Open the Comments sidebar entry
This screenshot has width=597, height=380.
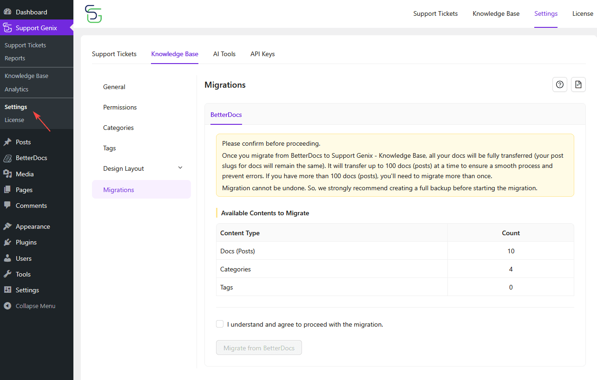pos(31,205)
